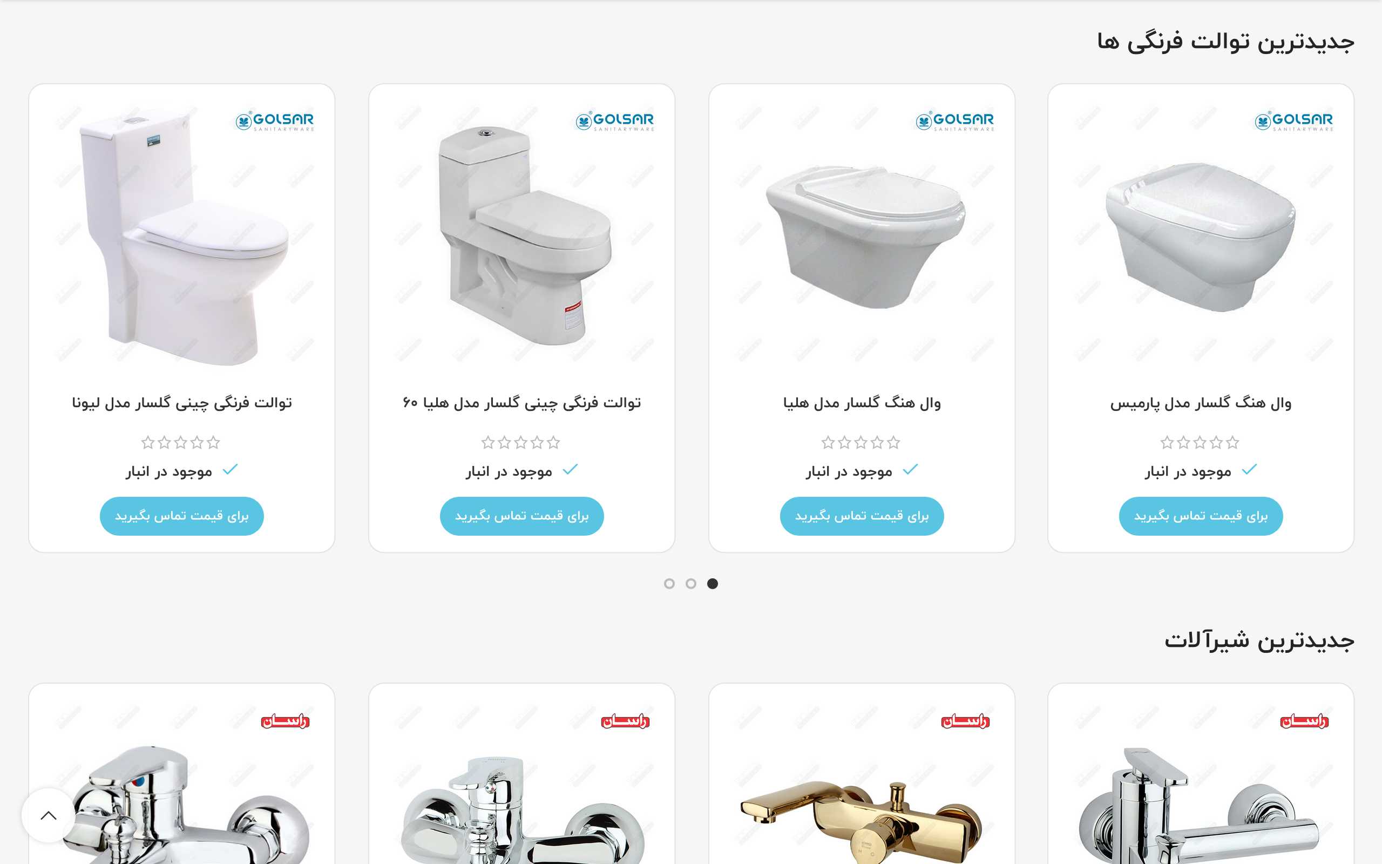The height and width of the screenshot is (864, 1382).
Task: Click Golsar logo on Helia 60 toilet card
Action: [614, 120]
